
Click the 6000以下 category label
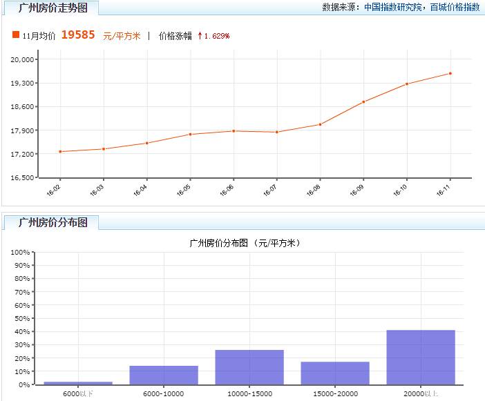(x=78, y=393)
